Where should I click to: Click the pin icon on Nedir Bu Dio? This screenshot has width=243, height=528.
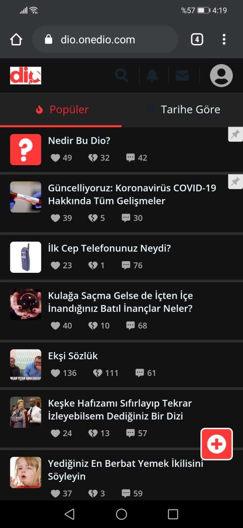(x=235, y=134)
